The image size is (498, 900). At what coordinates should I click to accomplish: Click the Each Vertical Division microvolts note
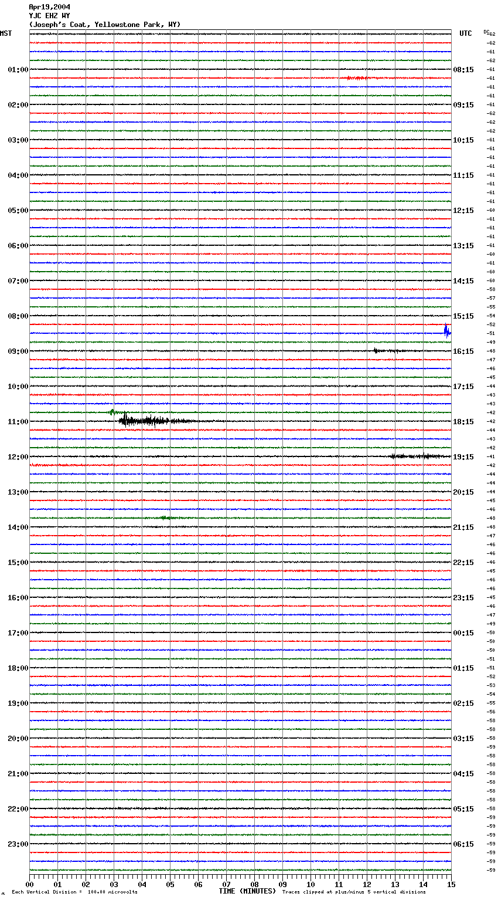[74, 892]
